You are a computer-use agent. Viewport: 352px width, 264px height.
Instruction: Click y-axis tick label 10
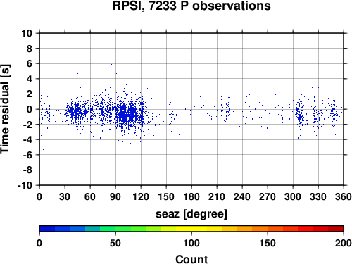coord(27,33)
